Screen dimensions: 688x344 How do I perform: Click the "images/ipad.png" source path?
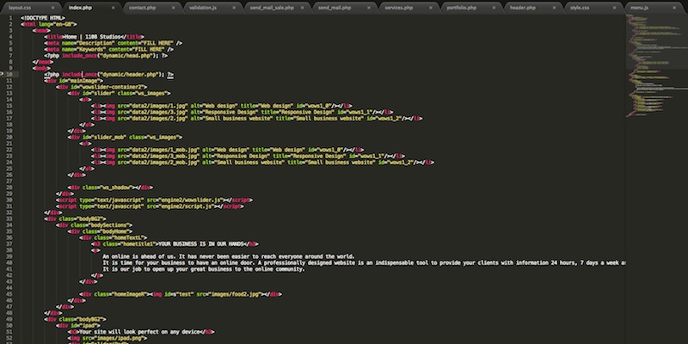(117, 338)
